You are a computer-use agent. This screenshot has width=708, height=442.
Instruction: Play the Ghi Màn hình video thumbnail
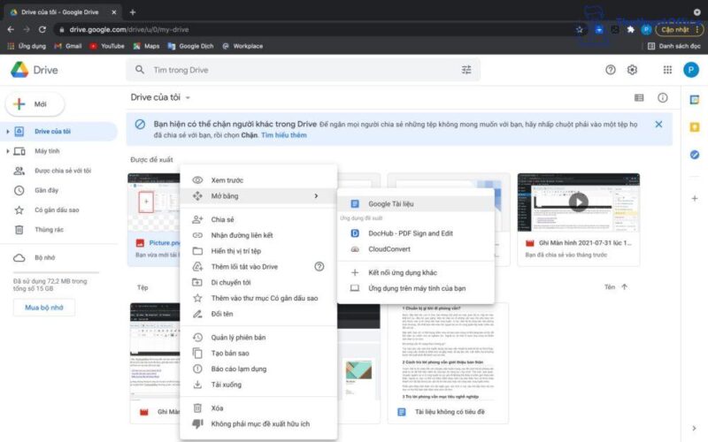point(579,202)
